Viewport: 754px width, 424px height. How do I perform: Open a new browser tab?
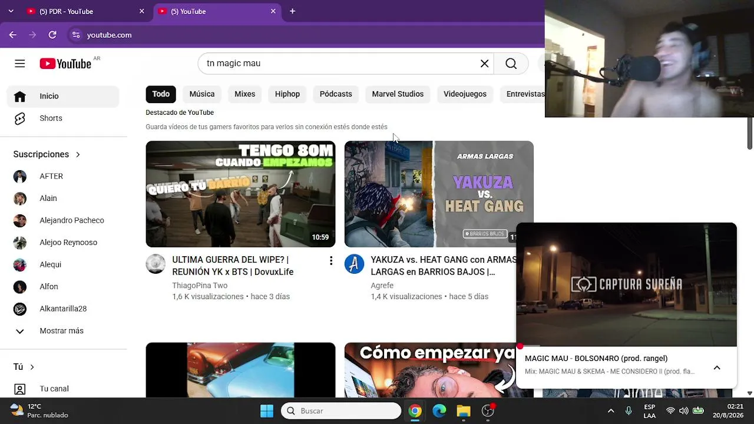pos(292,11)
